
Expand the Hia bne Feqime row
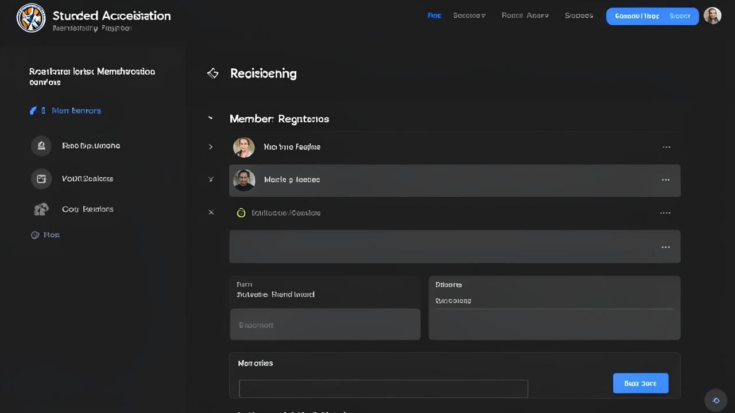(x=211, y=147)
